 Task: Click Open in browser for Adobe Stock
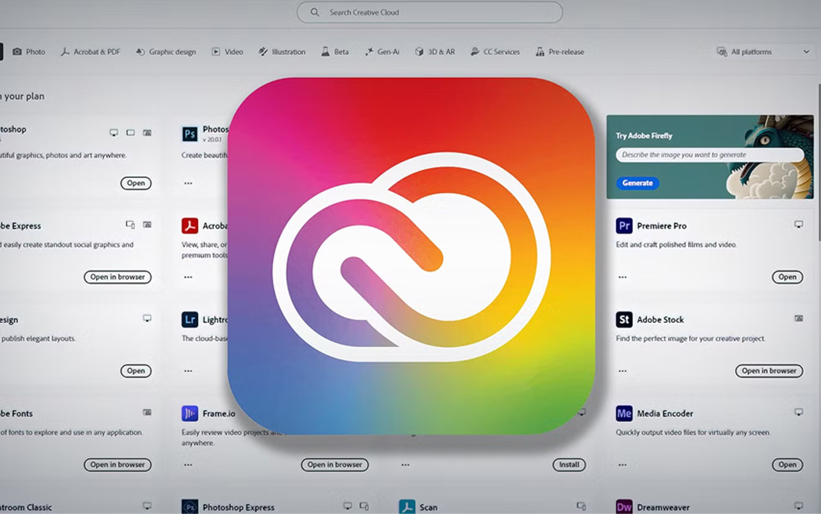769,371
